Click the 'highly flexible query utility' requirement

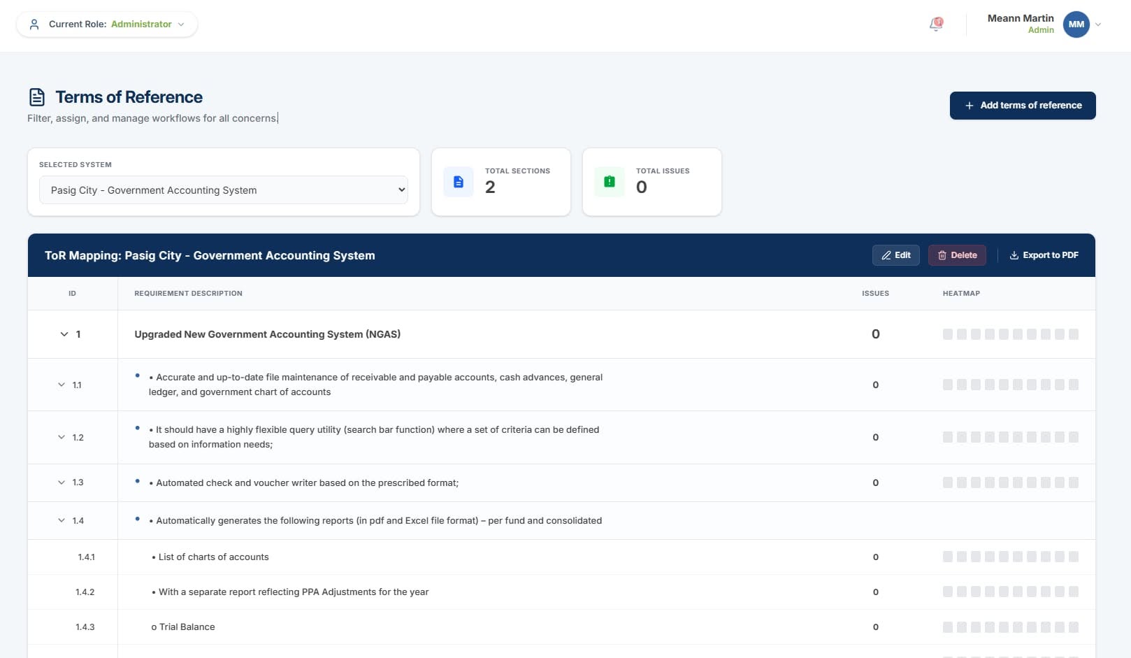pos(374,437)
